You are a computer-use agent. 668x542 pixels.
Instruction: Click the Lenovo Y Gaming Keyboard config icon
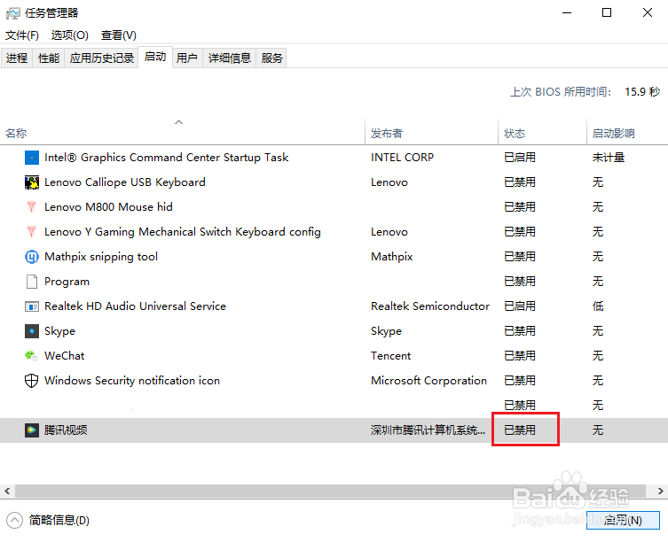[32, 232]
